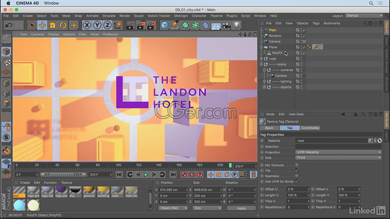Click the Cube primitive icon

[164, 25]
